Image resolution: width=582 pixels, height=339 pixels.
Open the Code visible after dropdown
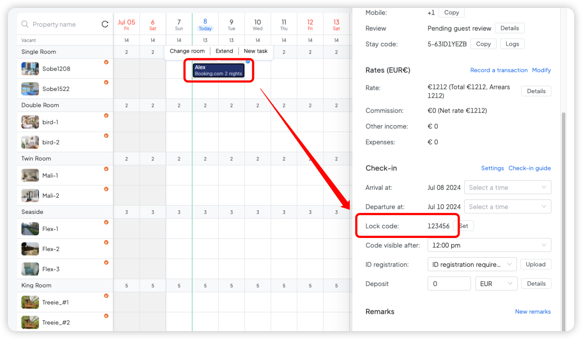click(489, 245)
